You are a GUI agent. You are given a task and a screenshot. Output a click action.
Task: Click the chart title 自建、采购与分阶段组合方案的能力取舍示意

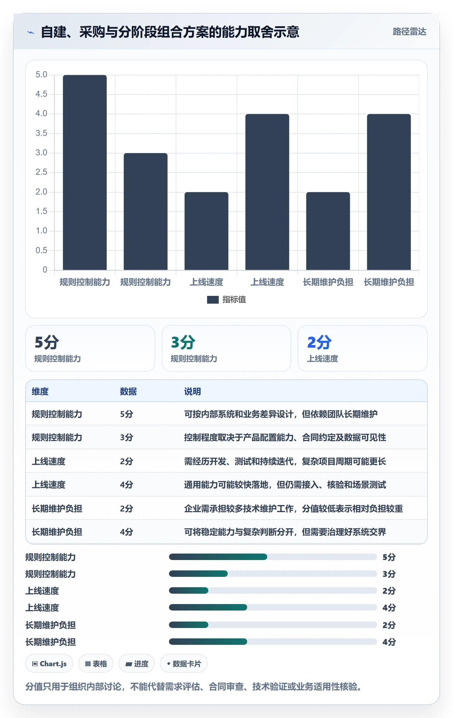click(x=170, y=32)
